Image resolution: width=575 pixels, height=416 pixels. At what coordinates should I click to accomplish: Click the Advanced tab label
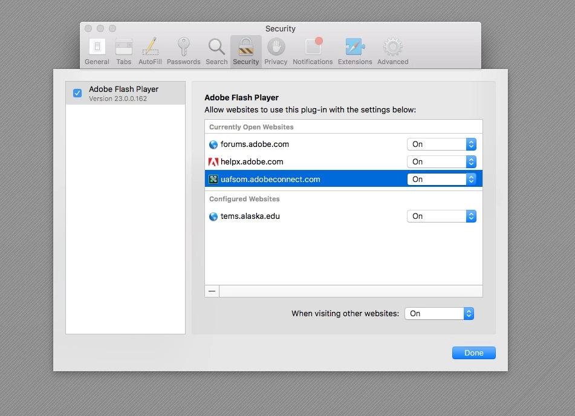[393, 62]
